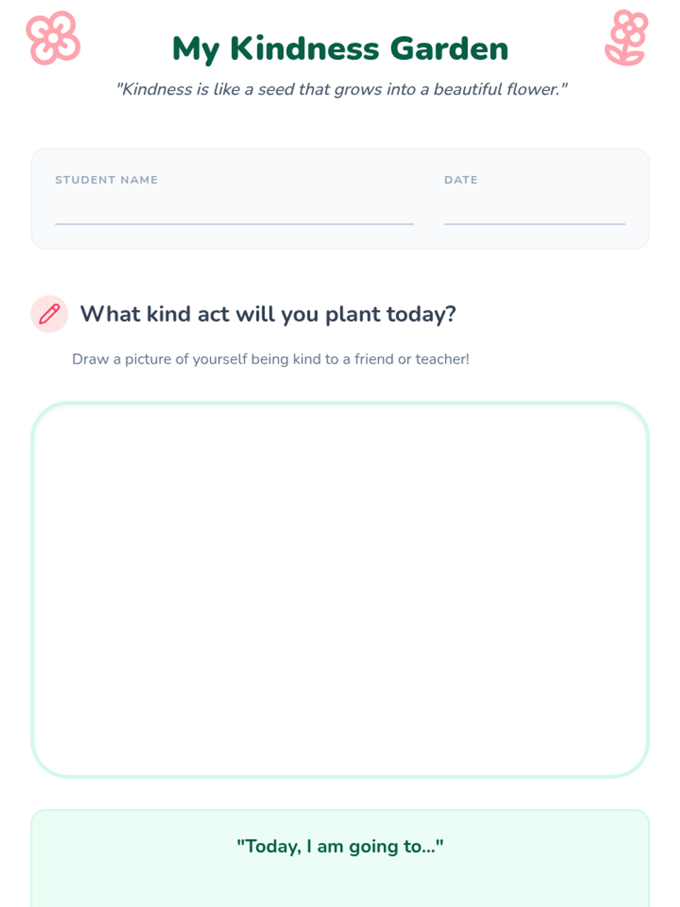Click the STUDENT NAME label

[107, 180]
